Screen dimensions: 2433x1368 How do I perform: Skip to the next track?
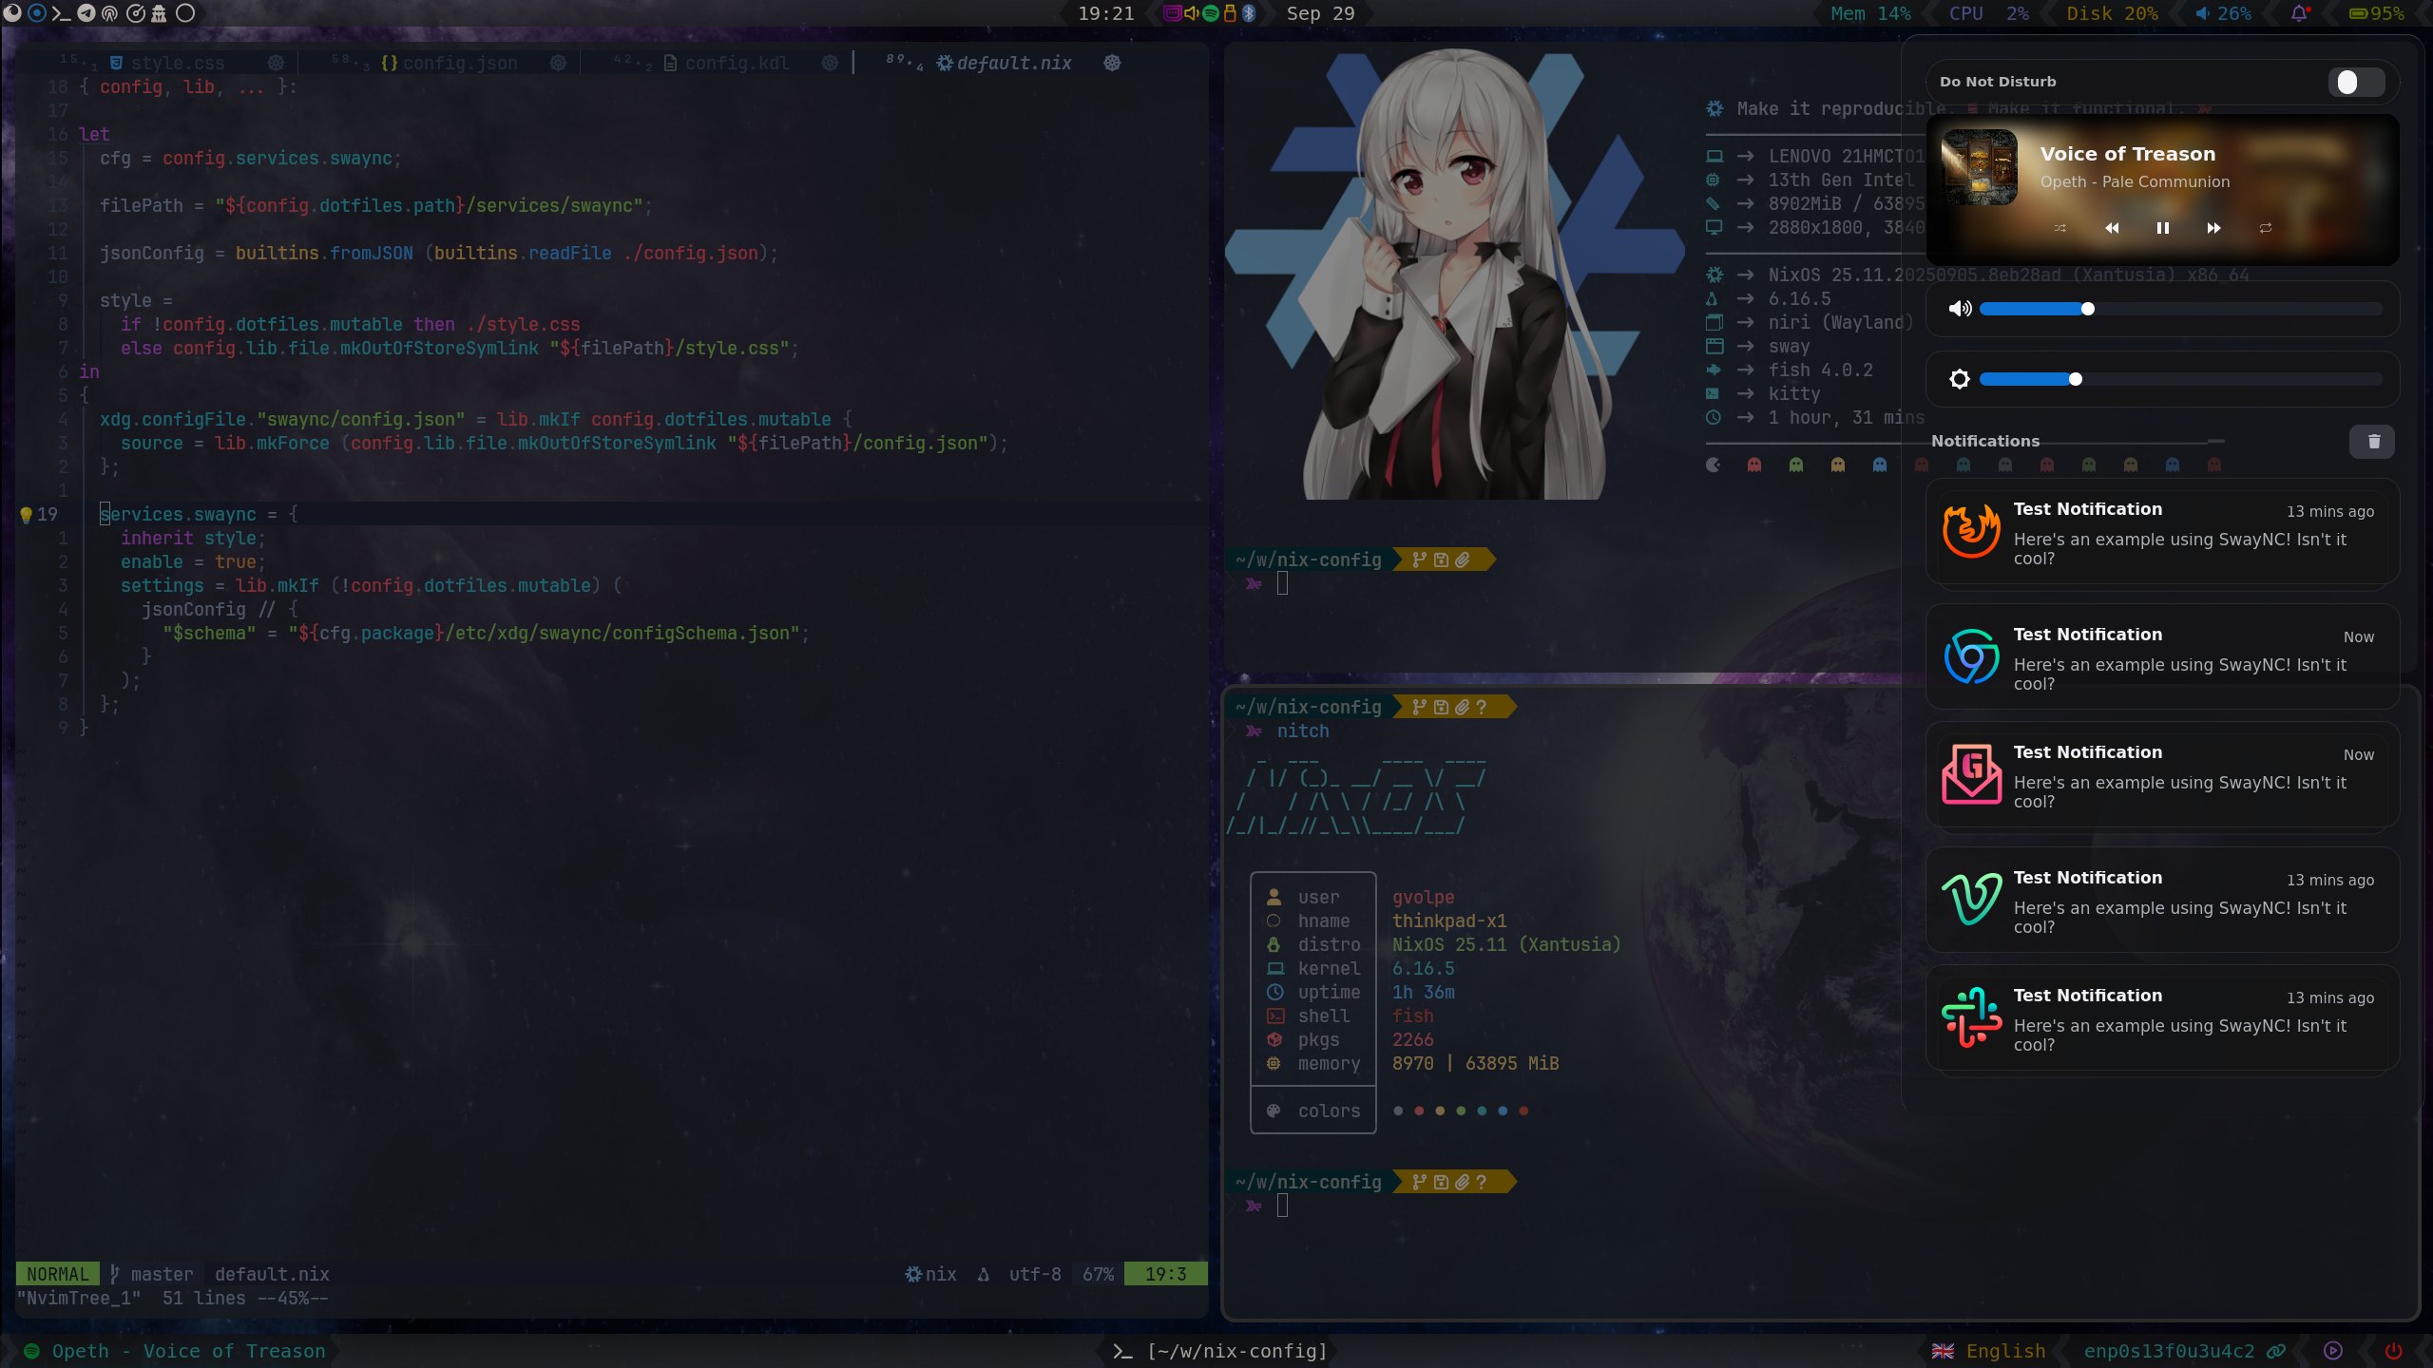[2213, 228]
